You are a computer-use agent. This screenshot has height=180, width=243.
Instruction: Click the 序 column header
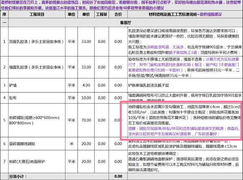[4, 15]
